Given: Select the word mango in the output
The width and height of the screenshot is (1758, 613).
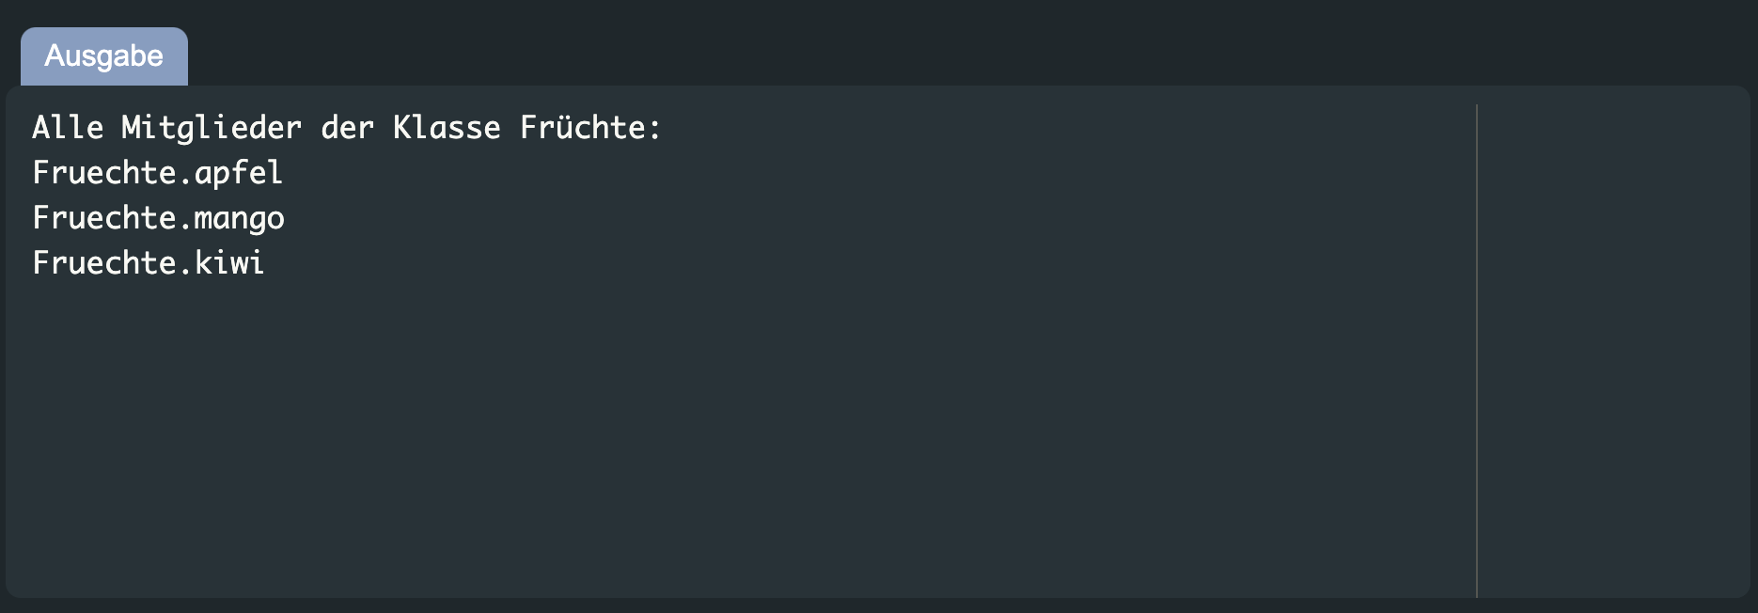Looking at the screenshot, I should (x=242, y=218).
